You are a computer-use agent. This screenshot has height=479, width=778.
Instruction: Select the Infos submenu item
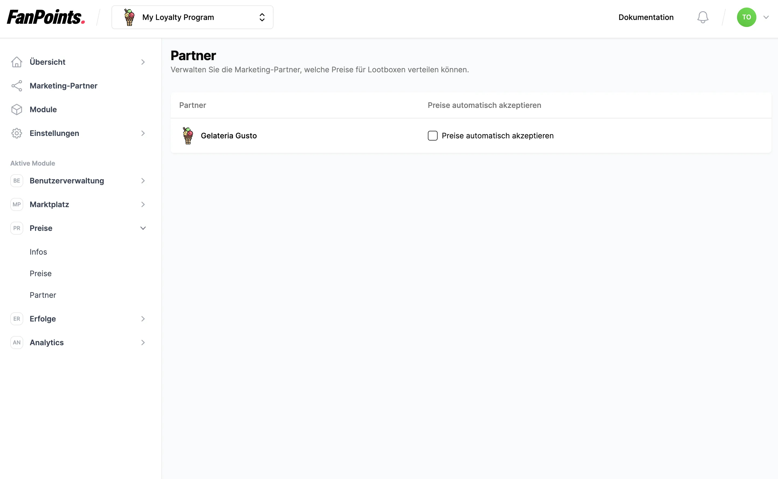point(38,251)
